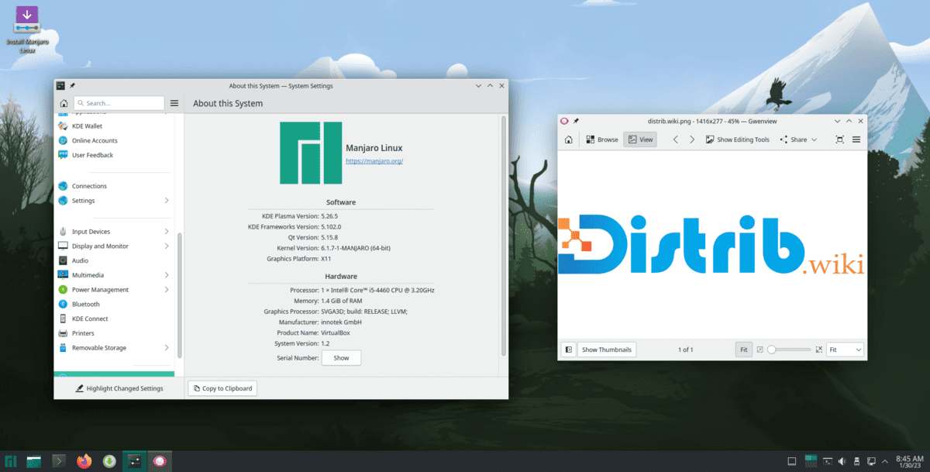Open Audio settings in sidebar

tap(80, 260)
